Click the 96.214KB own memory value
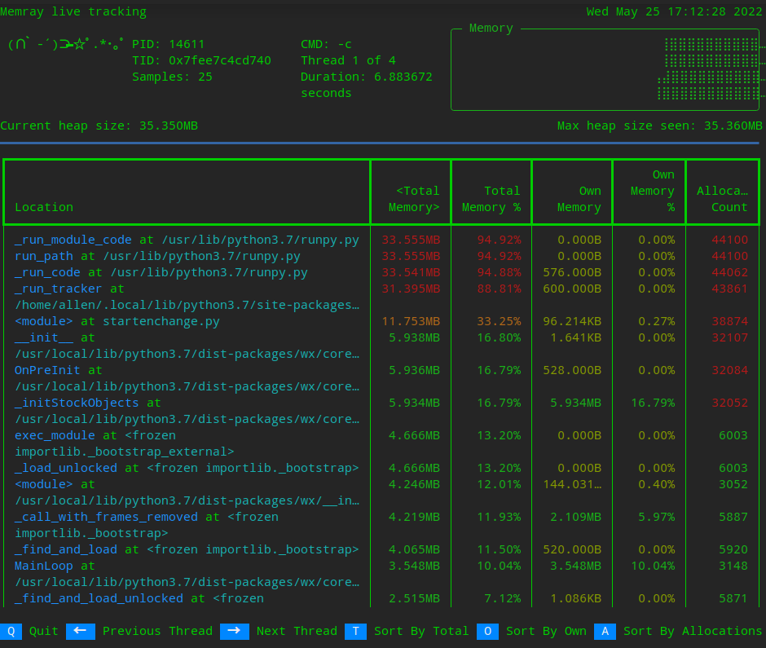The height and width of the screenshot is (648, 766). coord(572,322)
